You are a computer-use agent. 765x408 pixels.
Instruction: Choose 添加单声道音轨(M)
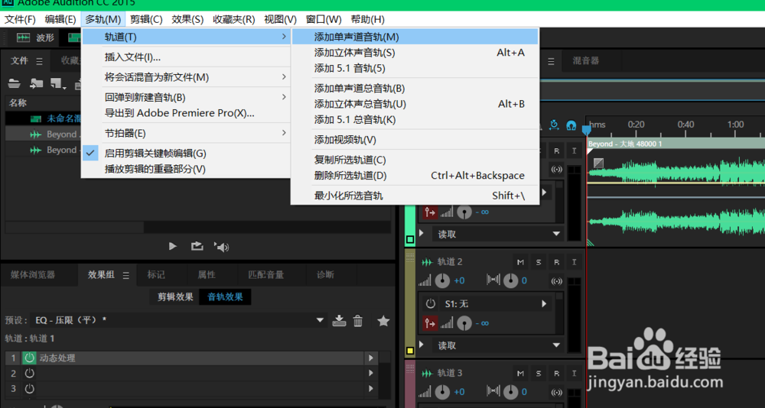tap(415, 37)
